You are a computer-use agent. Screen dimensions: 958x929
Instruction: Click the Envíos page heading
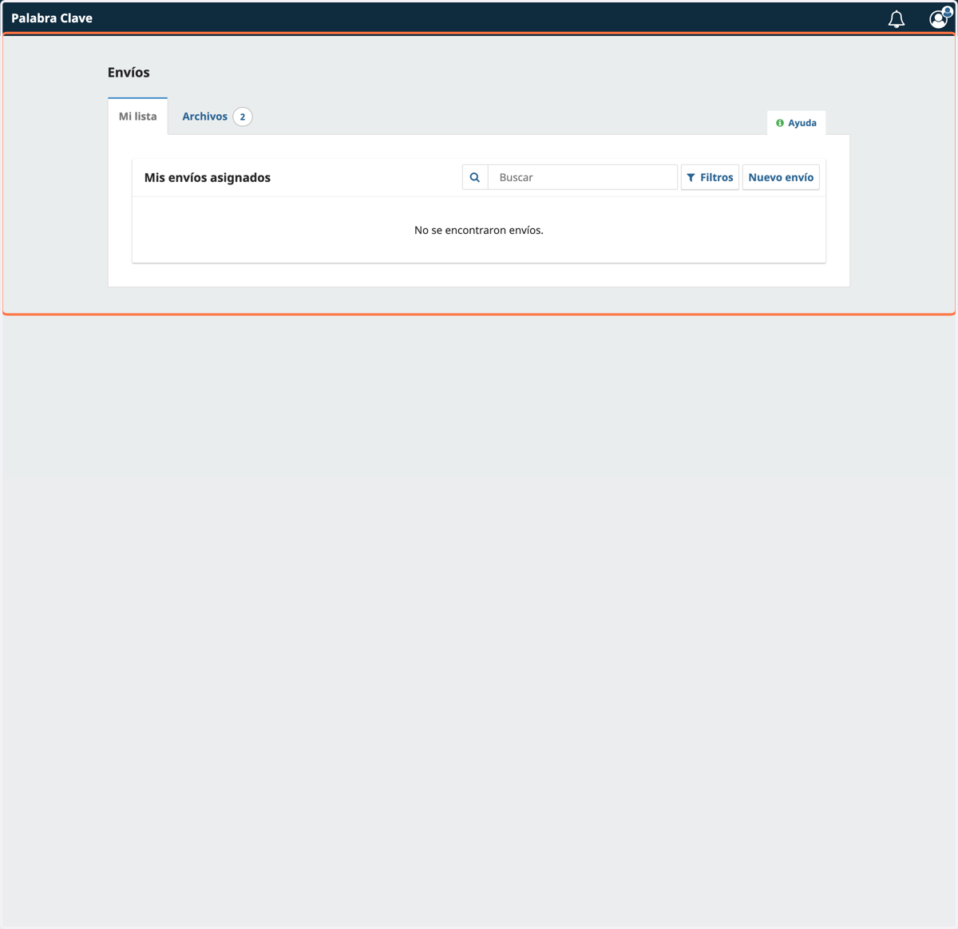click(129, 73)
